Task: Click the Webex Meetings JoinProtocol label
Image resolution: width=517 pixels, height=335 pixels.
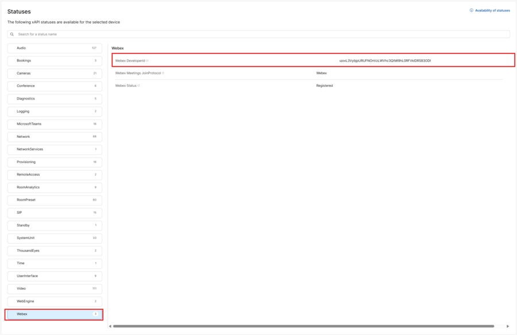Action: point(138,73)
